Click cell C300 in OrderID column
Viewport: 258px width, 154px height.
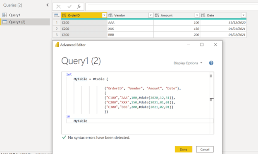(x=84, y=35)
